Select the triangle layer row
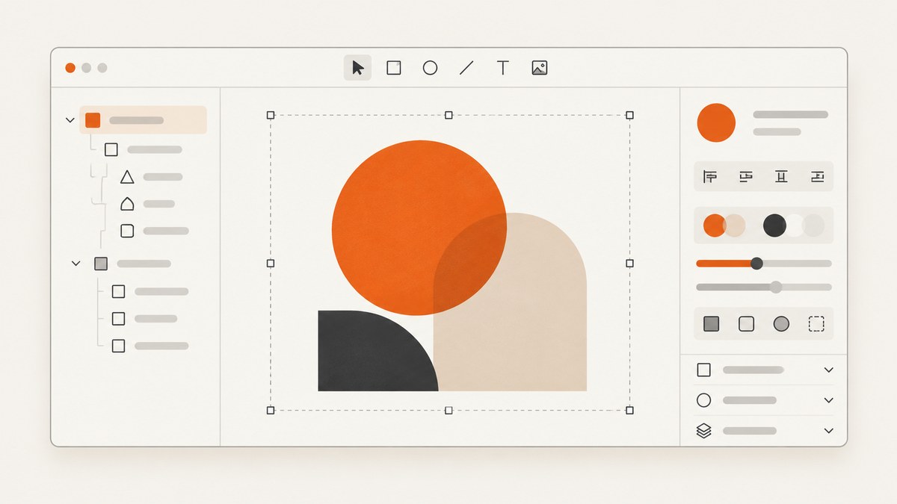The width and height of the screenshot is (897, 504). coord(151,177)
